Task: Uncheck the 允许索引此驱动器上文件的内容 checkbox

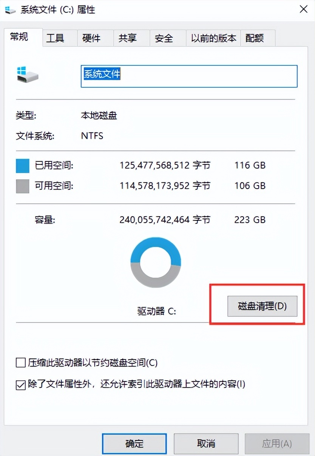Action: 20,385
